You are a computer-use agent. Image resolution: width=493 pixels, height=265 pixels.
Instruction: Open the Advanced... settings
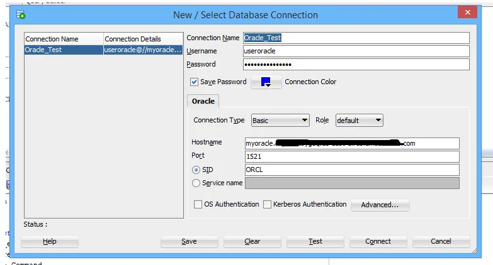click(380, 205)
